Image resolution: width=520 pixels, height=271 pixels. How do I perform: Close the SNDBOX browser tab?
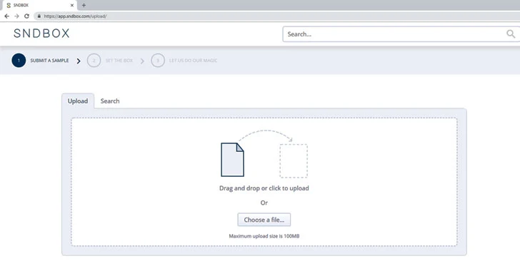coord(72,5)
